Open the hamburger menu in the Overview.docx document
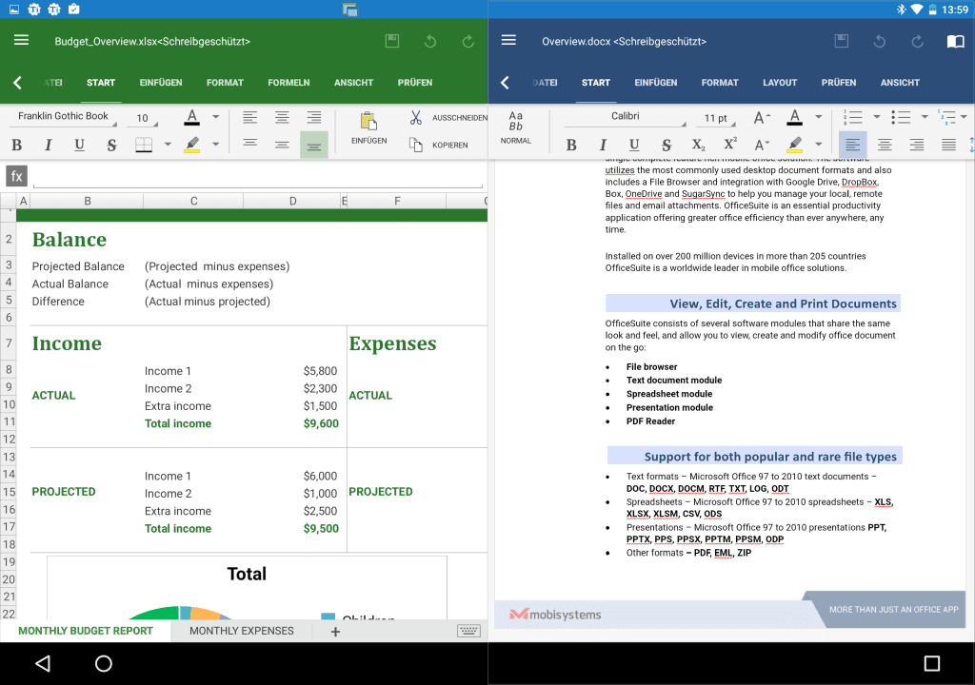Image resolution: width=975 pixels, height=685 pixels. (508, 40)
